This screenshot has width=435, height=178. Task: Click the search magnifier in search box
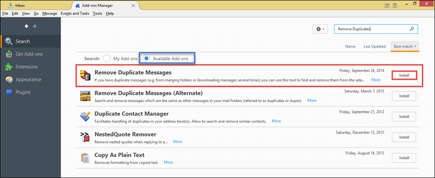(x=412, y=29)
